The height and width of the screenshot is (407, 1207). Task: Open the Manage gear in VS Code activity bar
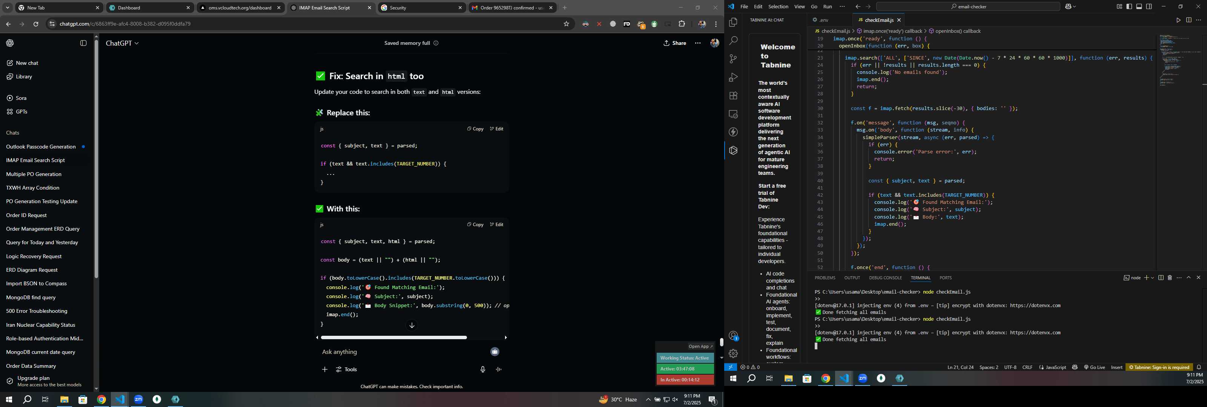click(x=733, y=353)
